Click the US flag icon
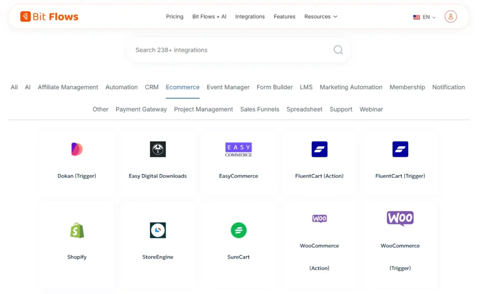 tap(416, 17)
